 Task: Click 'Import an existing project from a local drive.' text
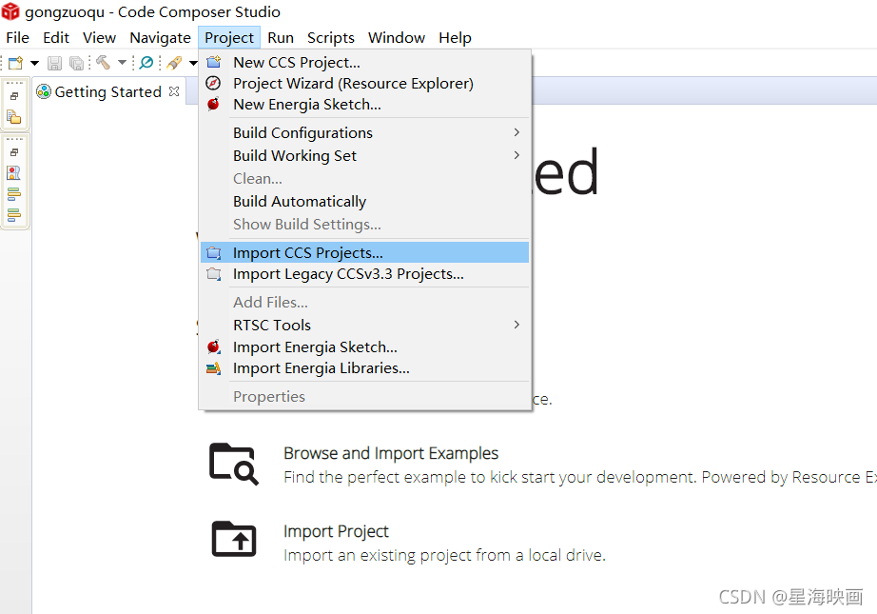(x=444, y=555)
